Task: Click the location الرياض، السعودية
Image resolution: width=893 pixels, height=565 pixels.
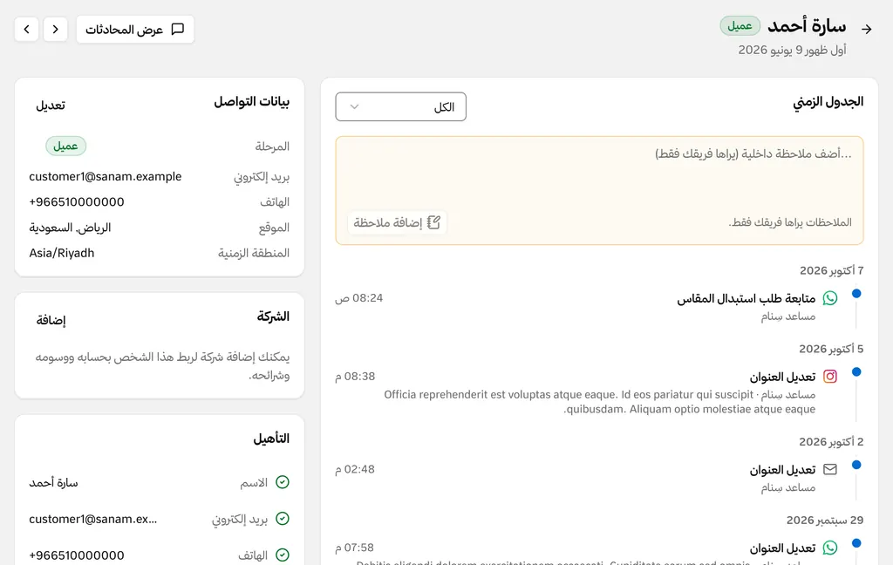Action: 70,228
